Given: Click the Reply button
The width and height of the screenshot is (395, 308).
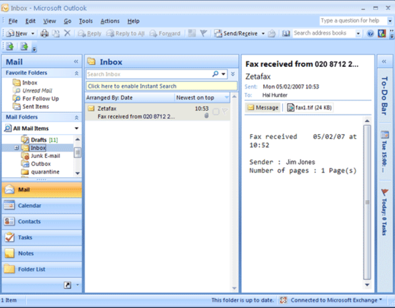Looking at the screenshot, I should click(89, 33).
